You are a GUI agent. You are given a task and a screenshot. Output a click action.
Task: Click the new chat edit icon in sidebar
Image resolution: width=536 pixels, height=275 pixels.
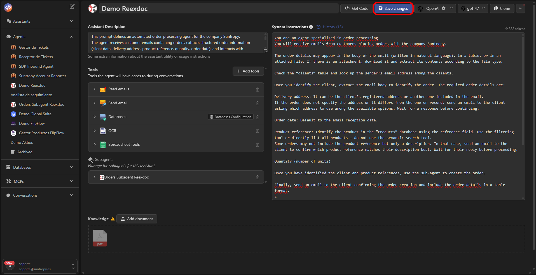tap(72, 7)
